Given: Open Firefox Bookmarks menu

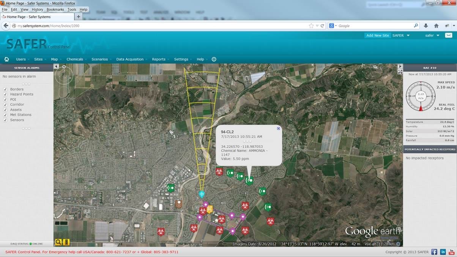Looking at the screenshot, I should pyautogui.click(x=55, y=9).
